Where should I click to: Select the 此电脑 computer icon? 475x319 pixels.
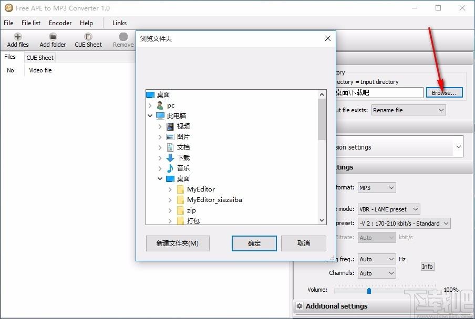160,116
